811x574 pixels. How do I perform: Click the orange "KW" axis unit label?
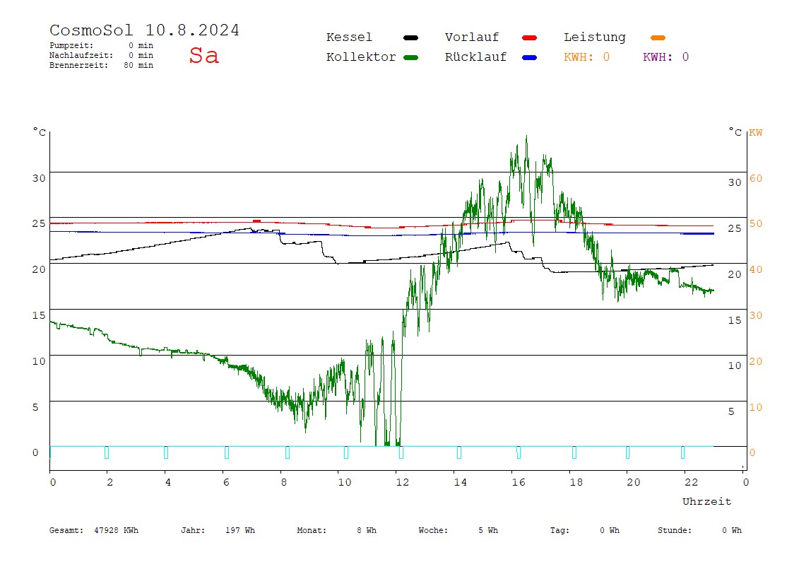pyautogui.click(x=756, y=132)
